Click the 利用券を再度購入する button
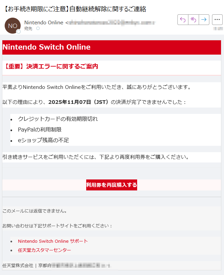The image size is (224, 275). [x=112, y=185]
